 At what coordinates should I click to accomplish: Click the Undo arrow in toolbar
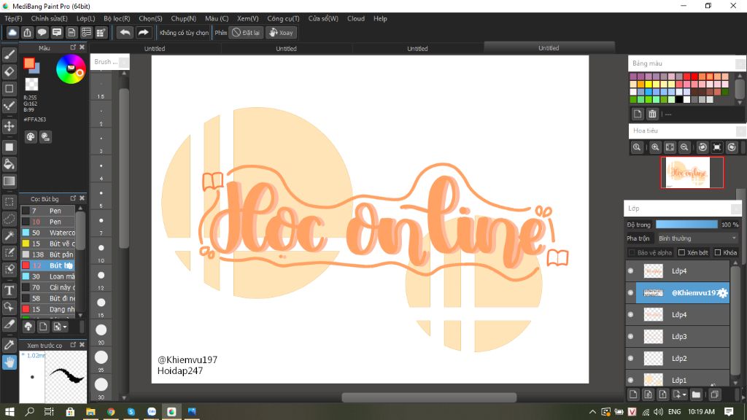[125, 32]
